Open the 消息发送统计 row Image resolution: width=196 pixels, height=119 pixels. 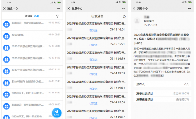click(x=162, y=93)
